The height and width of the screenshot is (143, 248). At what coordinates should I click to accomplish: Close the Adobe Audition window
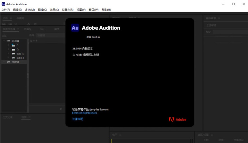(243, 4)
